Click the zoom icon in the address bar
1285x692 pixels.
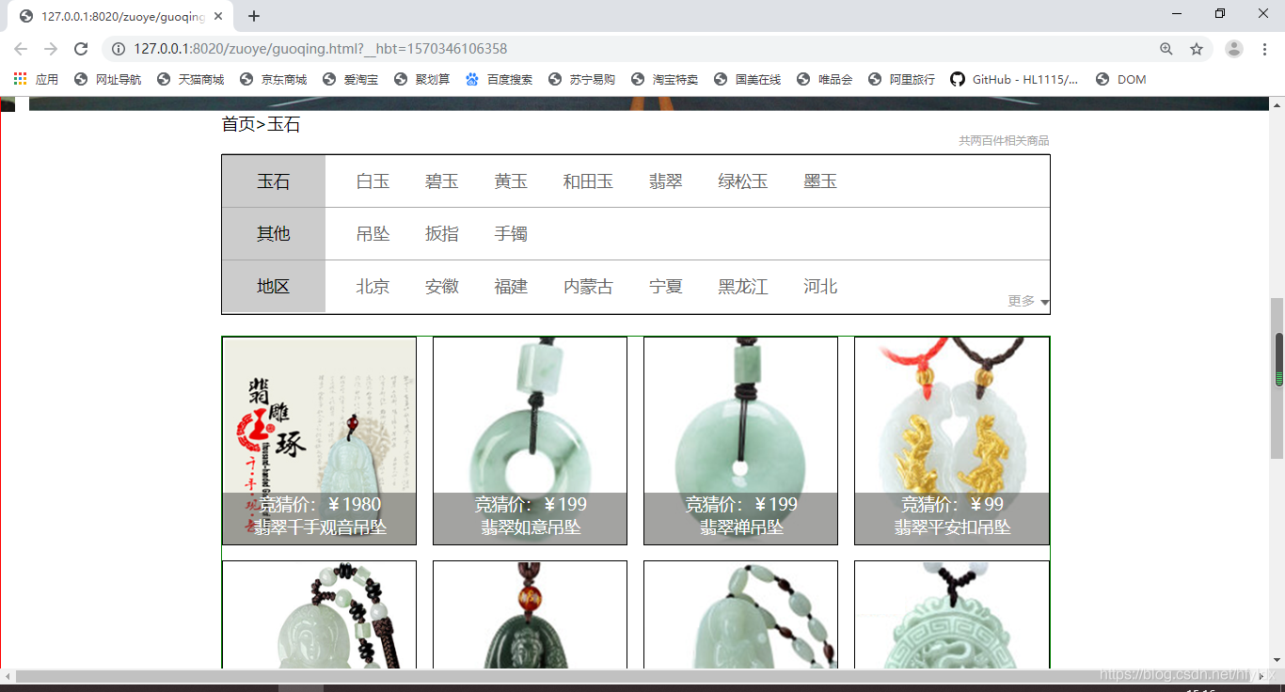point(1166,48)
